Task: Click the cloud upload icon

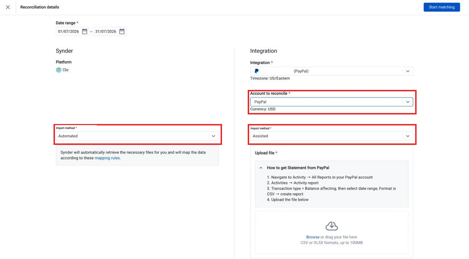Action: [332, 226]
